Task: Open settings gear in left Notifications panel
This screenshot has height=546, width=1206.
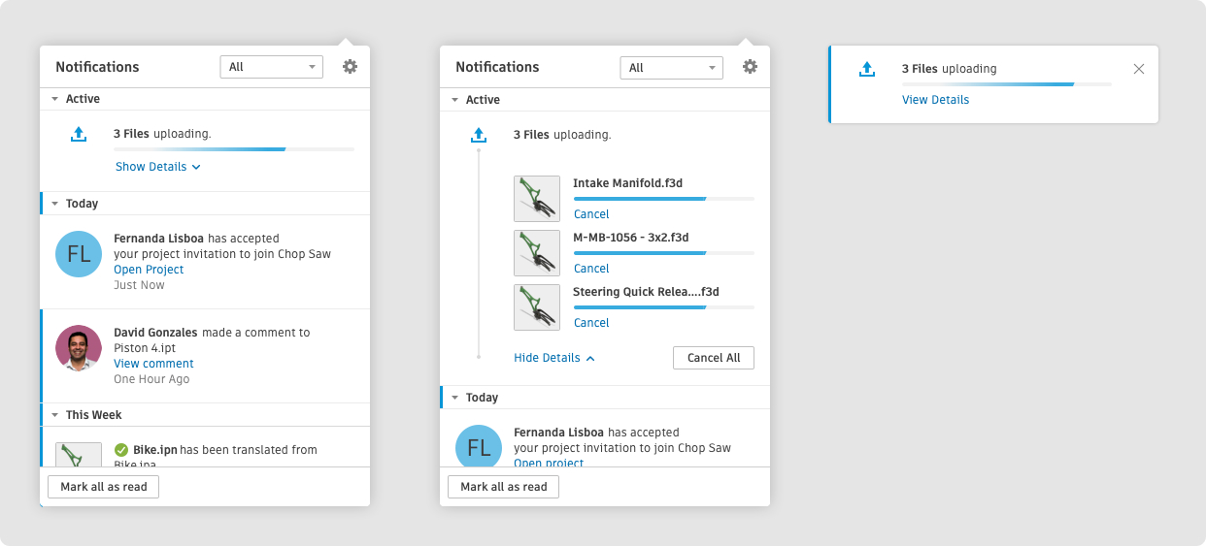Action: [x=351, y=67]
